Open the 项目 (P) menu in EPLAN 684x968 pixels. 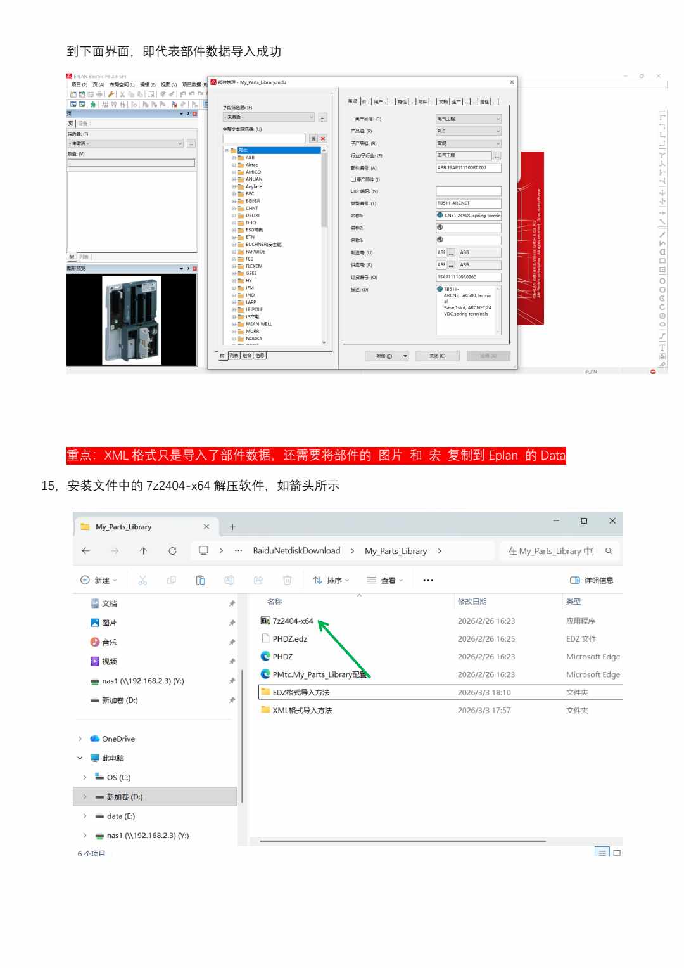coord(79,84)
